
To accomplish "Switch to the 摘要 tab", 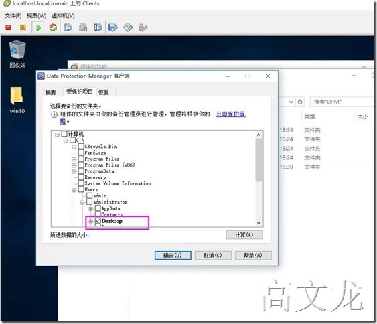I will point(51,92).
